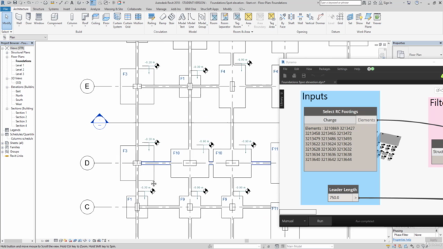443x249 pixels.
Task: Click the Vertical opening tool
Action: (309, 19)
